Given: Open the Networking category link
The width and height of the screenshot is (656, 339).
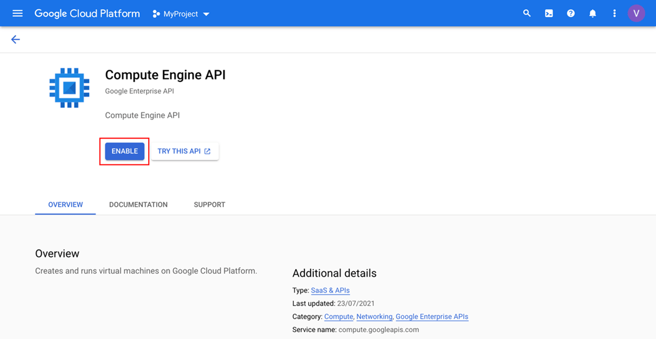Looking at the screenshot, I should pos(375,316).
